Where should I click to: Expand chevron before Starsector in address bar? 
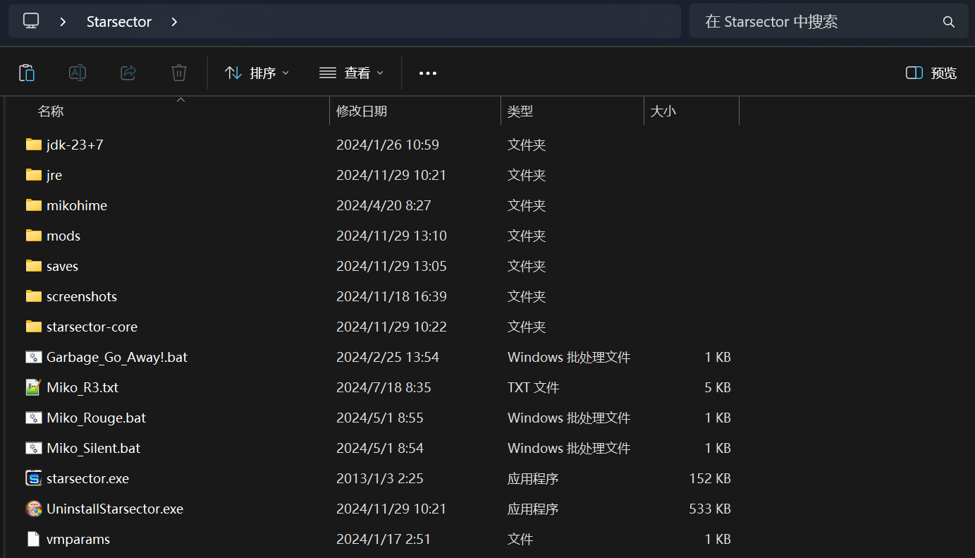click(63, 22)
